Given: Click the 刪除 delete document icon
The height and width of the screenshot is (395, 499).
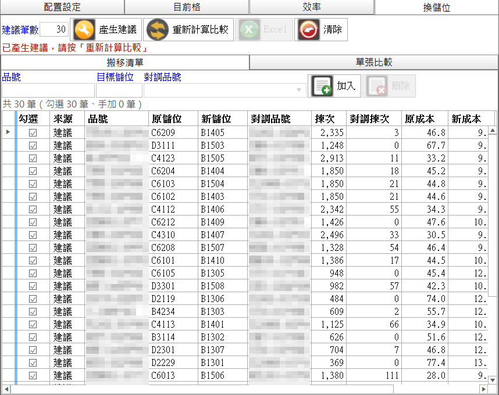Looking at the screenshot, I should 377,86.
